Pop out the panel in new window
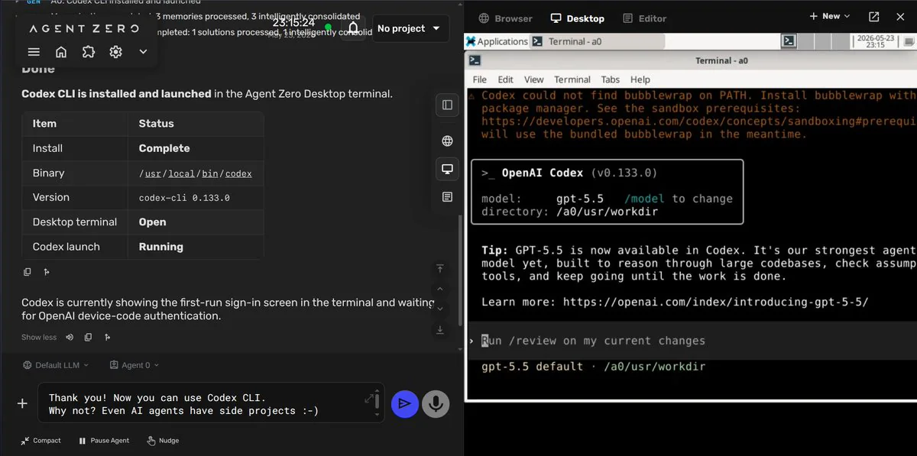The height and width of the screenshot is (456, 917). [x=874, y=16]
